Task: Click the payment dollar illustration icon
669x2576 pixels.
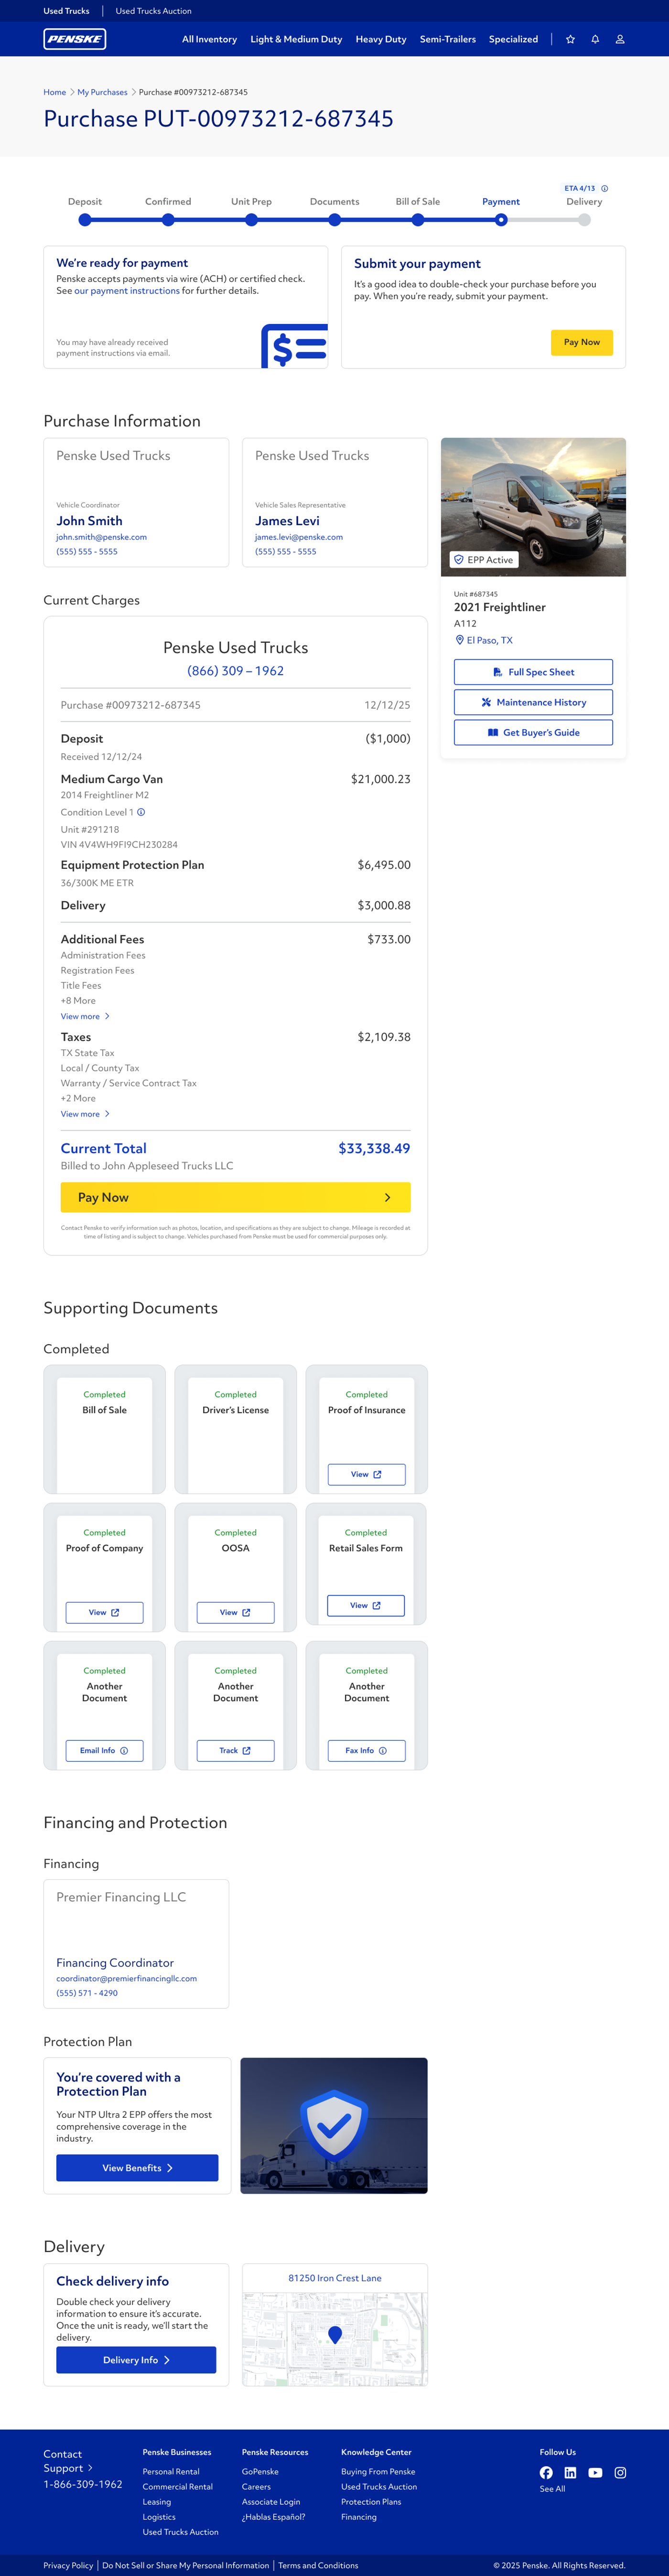Action: click(294, 346)
